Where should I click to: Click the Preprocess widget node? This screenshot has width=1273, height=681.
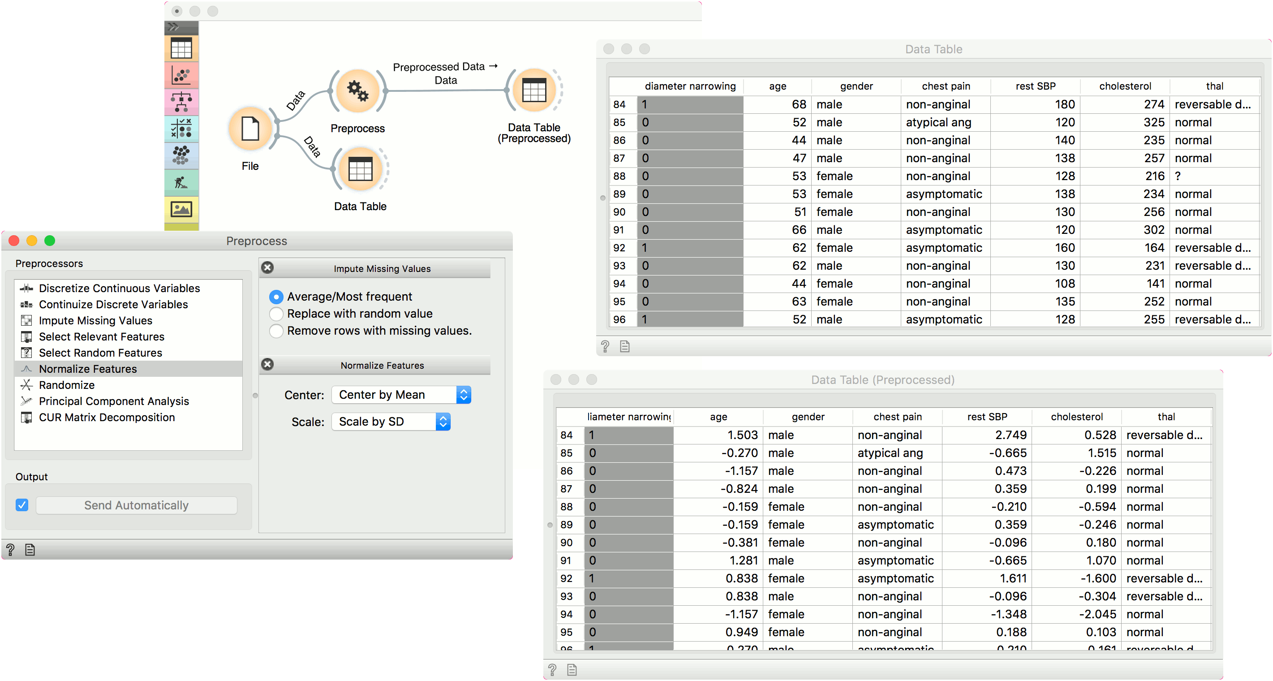tap(357, 91)
